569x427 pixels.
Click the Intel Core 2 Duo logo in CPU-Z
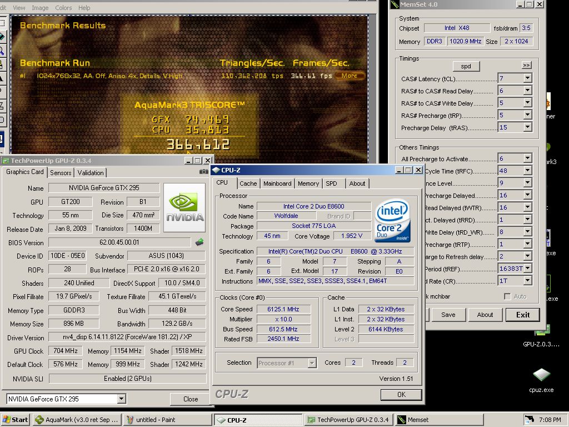pos(392,220)
